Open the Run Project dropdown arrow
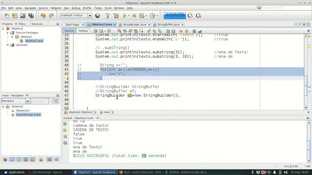Viewport: 312px width, 175px height. [129, 16]
